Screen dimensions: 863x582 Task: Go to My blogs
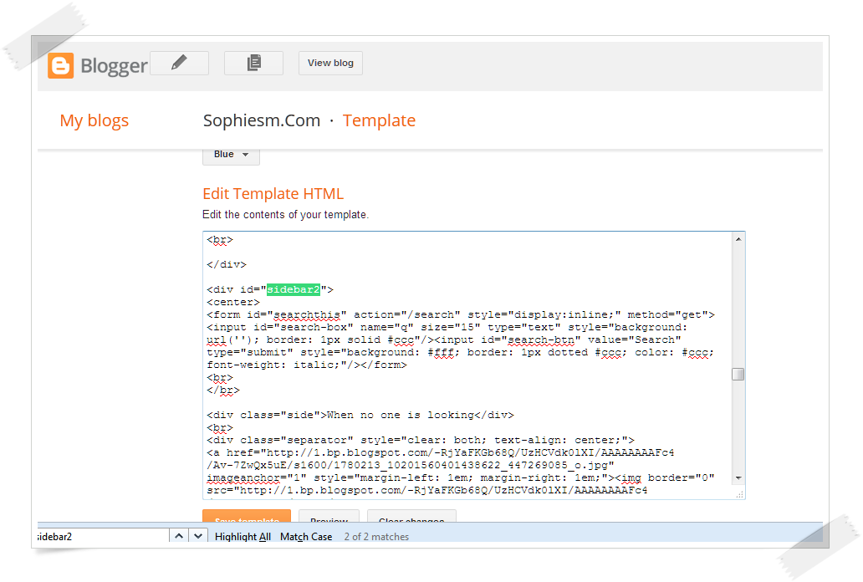[x=94, y=120]
